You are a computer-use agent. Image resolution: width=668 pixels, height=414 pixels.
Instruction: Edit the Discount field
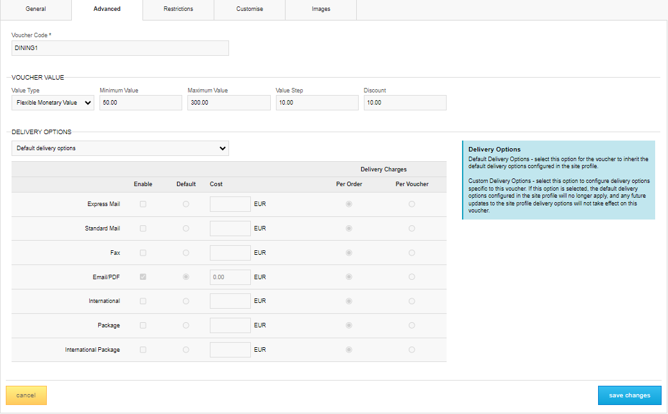pos(405,103)
